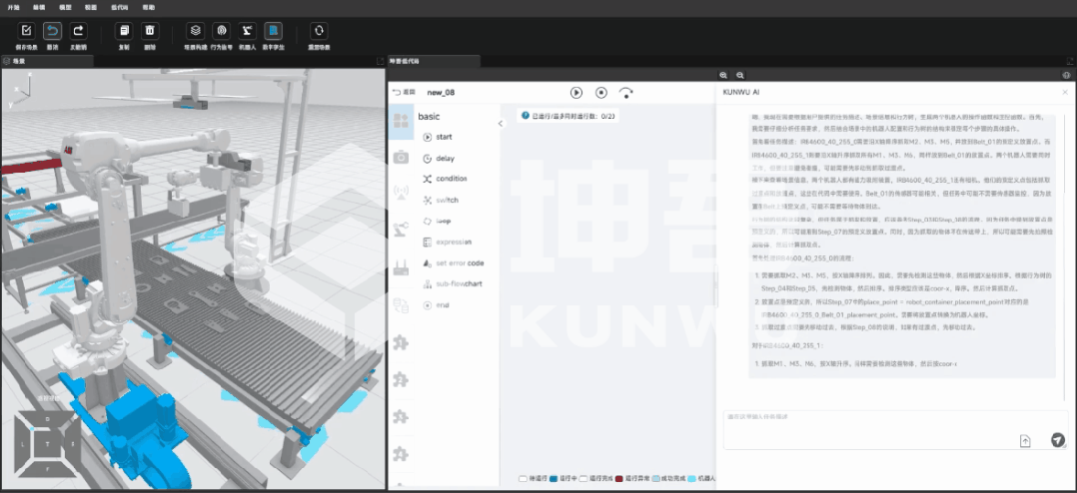Select the fourth puzzle plugin sidebar icon

point(402,453)
